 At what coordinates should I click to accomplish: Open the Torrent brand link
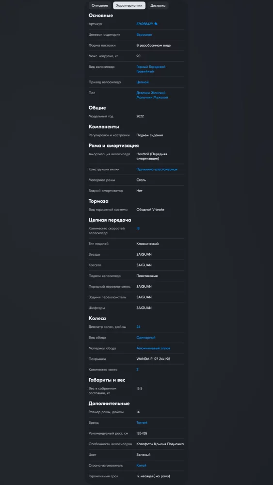[142, 422]
